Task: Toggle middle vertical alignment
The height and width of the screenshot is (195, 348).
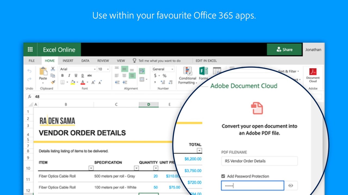Action: point(125,69)
